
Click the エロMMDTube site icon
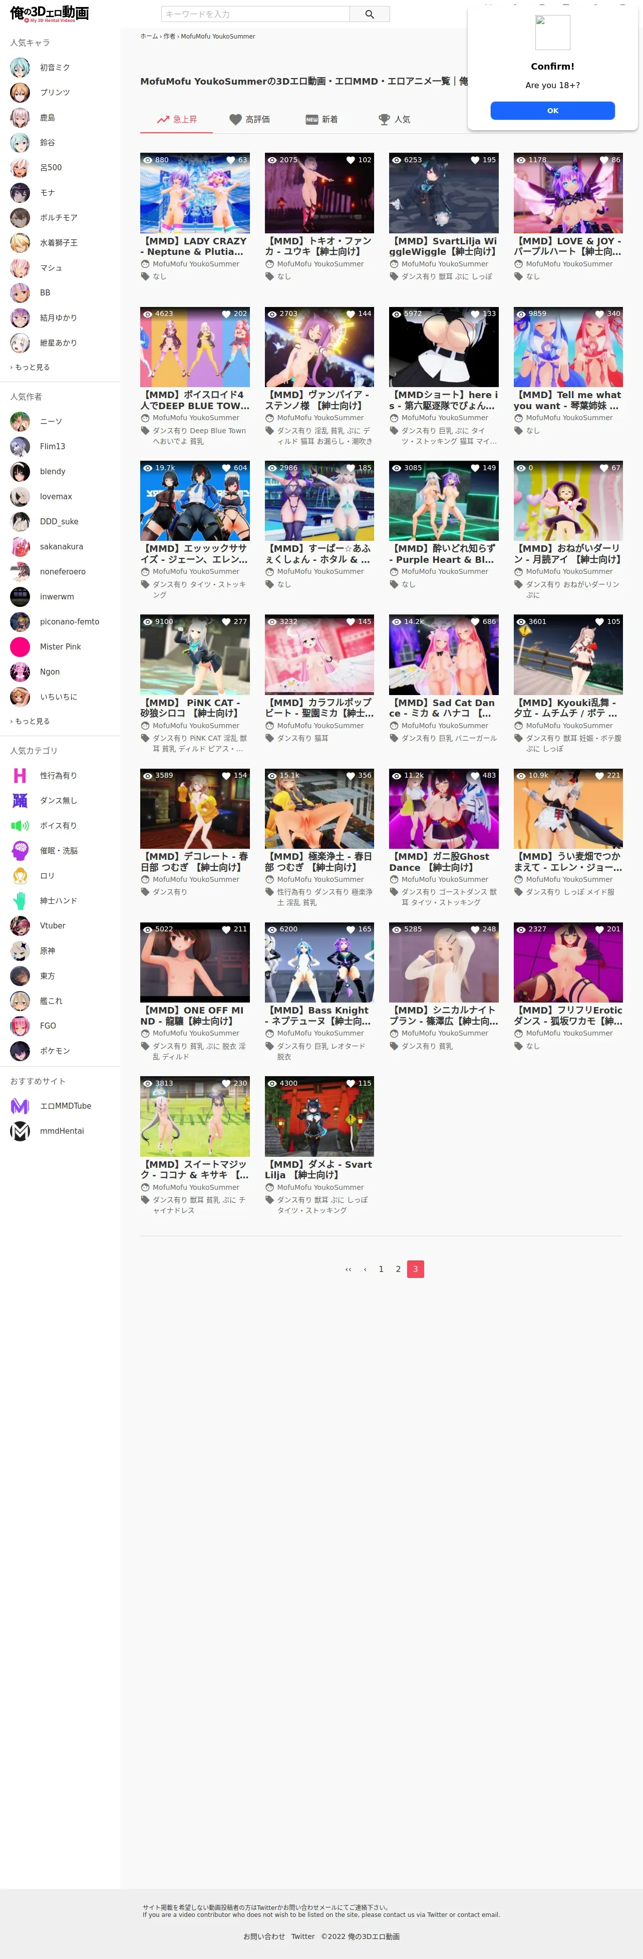tap(20, 1107)
